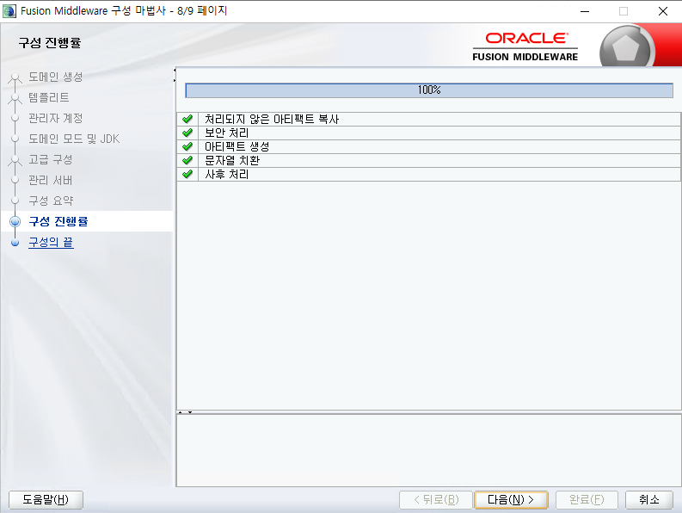Close the Fusion Middleware wizard window

point(663,11)
